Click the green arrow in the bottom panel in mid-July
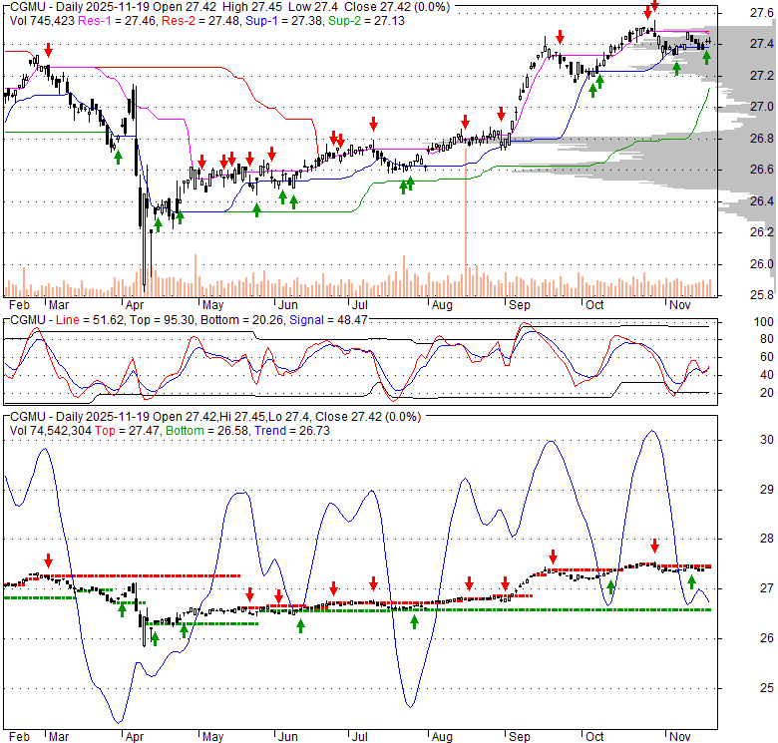 click(x=414, y=621)
